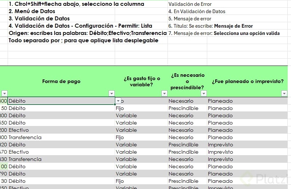Select the Variable cell in the 550 Débito row
The width and height of the screenshot is (291, 189).
[x=141, y=123]
